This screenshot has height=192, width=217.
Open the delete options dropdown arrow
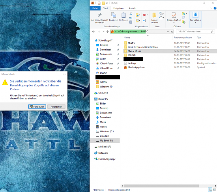147,15
